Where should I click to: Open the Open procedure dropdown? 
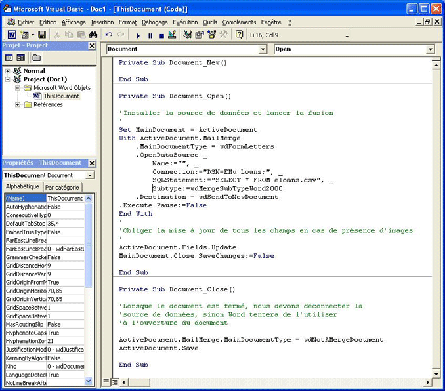[x=431, y=49]
